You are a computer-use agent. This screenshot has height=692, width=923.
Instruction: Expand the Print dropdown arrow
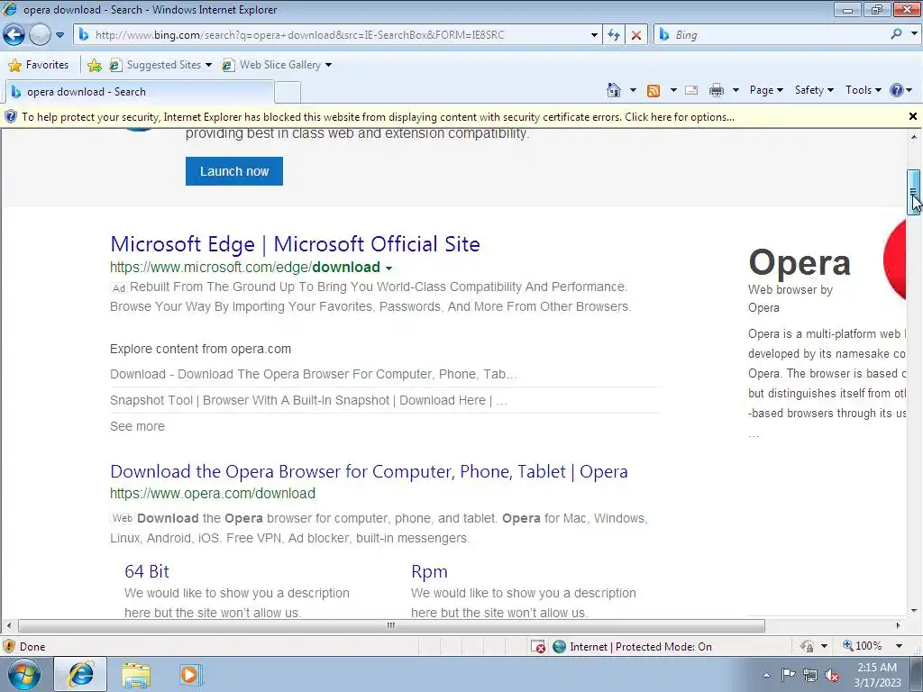[x=736, y=90]
